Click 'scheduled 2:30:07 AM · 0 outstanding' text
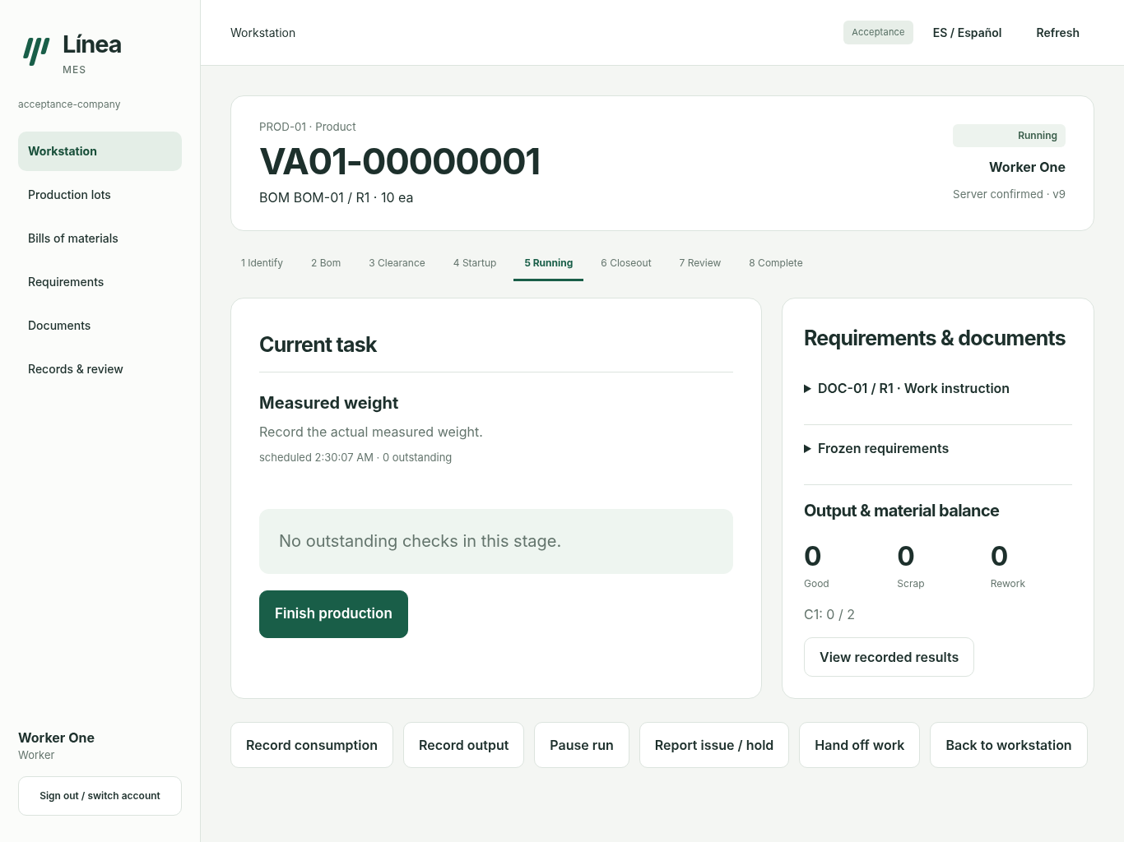The width and height of the screenshot is (1124, 842). click(x=355, y=457)
